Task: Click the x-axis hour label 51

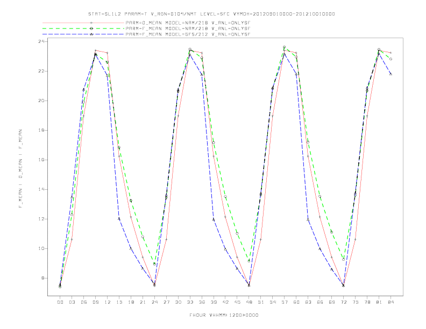Action: coord(261,302)
